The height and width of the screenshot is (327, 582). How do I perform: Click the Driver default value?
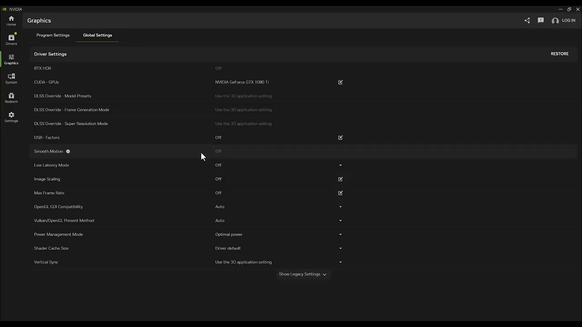[x=228, y=248]
